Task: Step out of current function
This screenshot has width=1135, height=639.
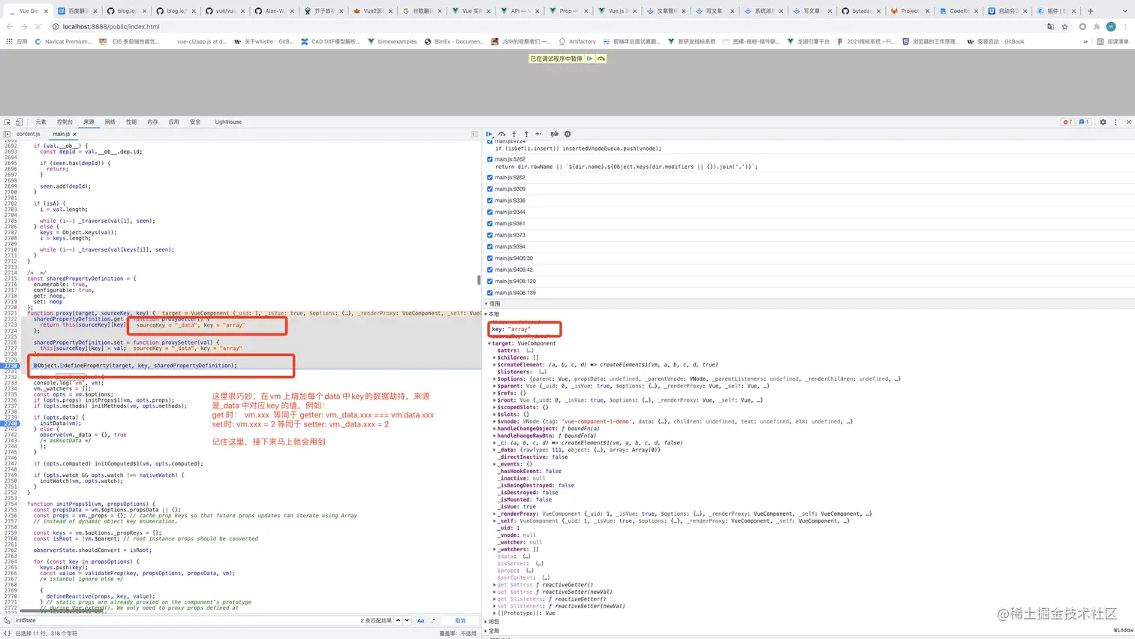Action: pos(526,134)
